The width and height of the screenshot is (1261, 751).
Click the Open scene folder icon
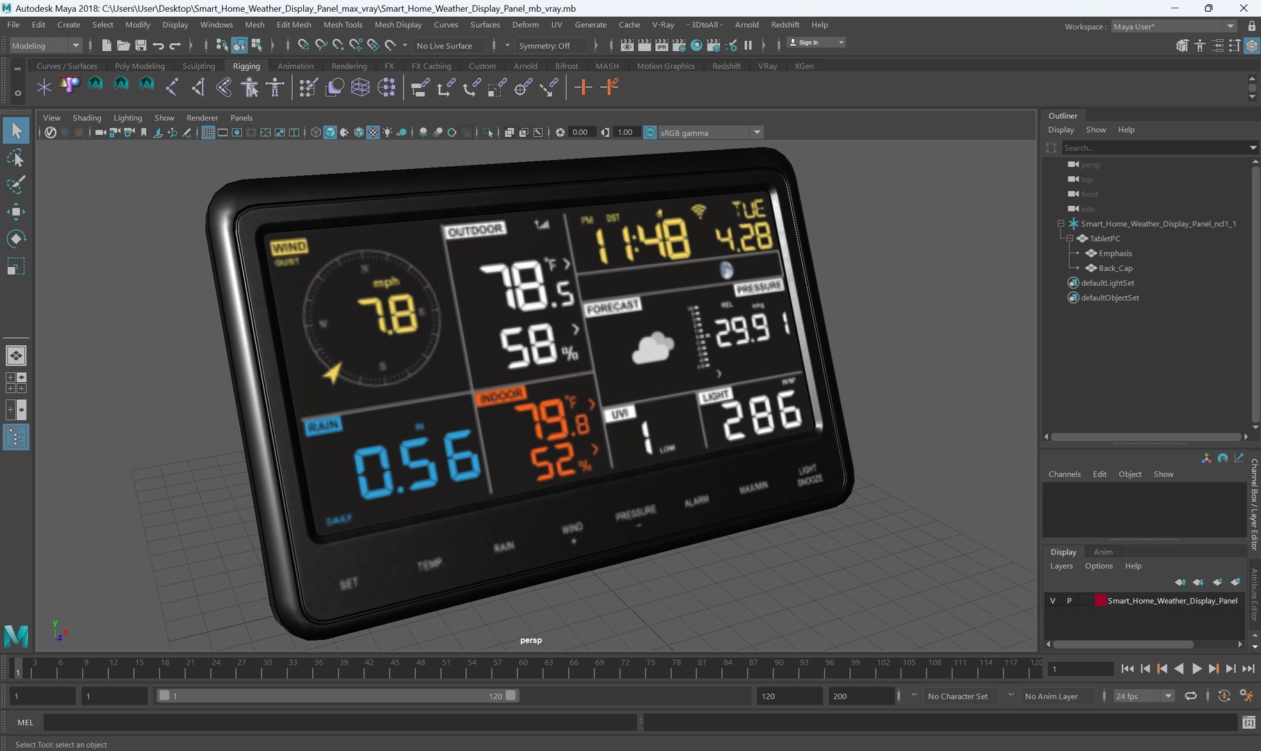(x=123, y=45)
